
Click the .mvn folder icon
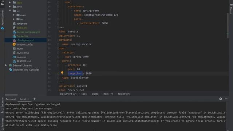(x=14, y=7)
